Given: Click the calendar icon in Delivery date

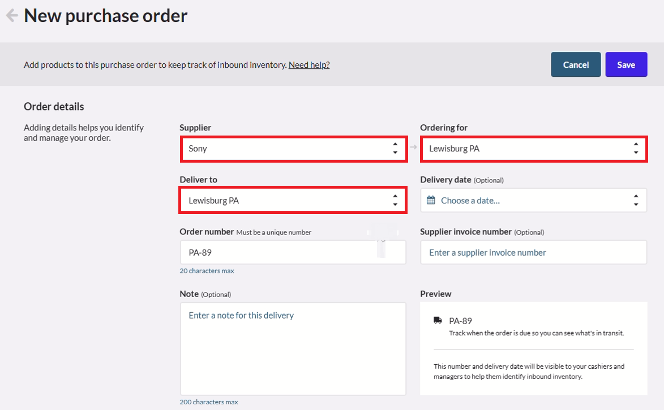Looking at the screenshot, I should 431,200.
